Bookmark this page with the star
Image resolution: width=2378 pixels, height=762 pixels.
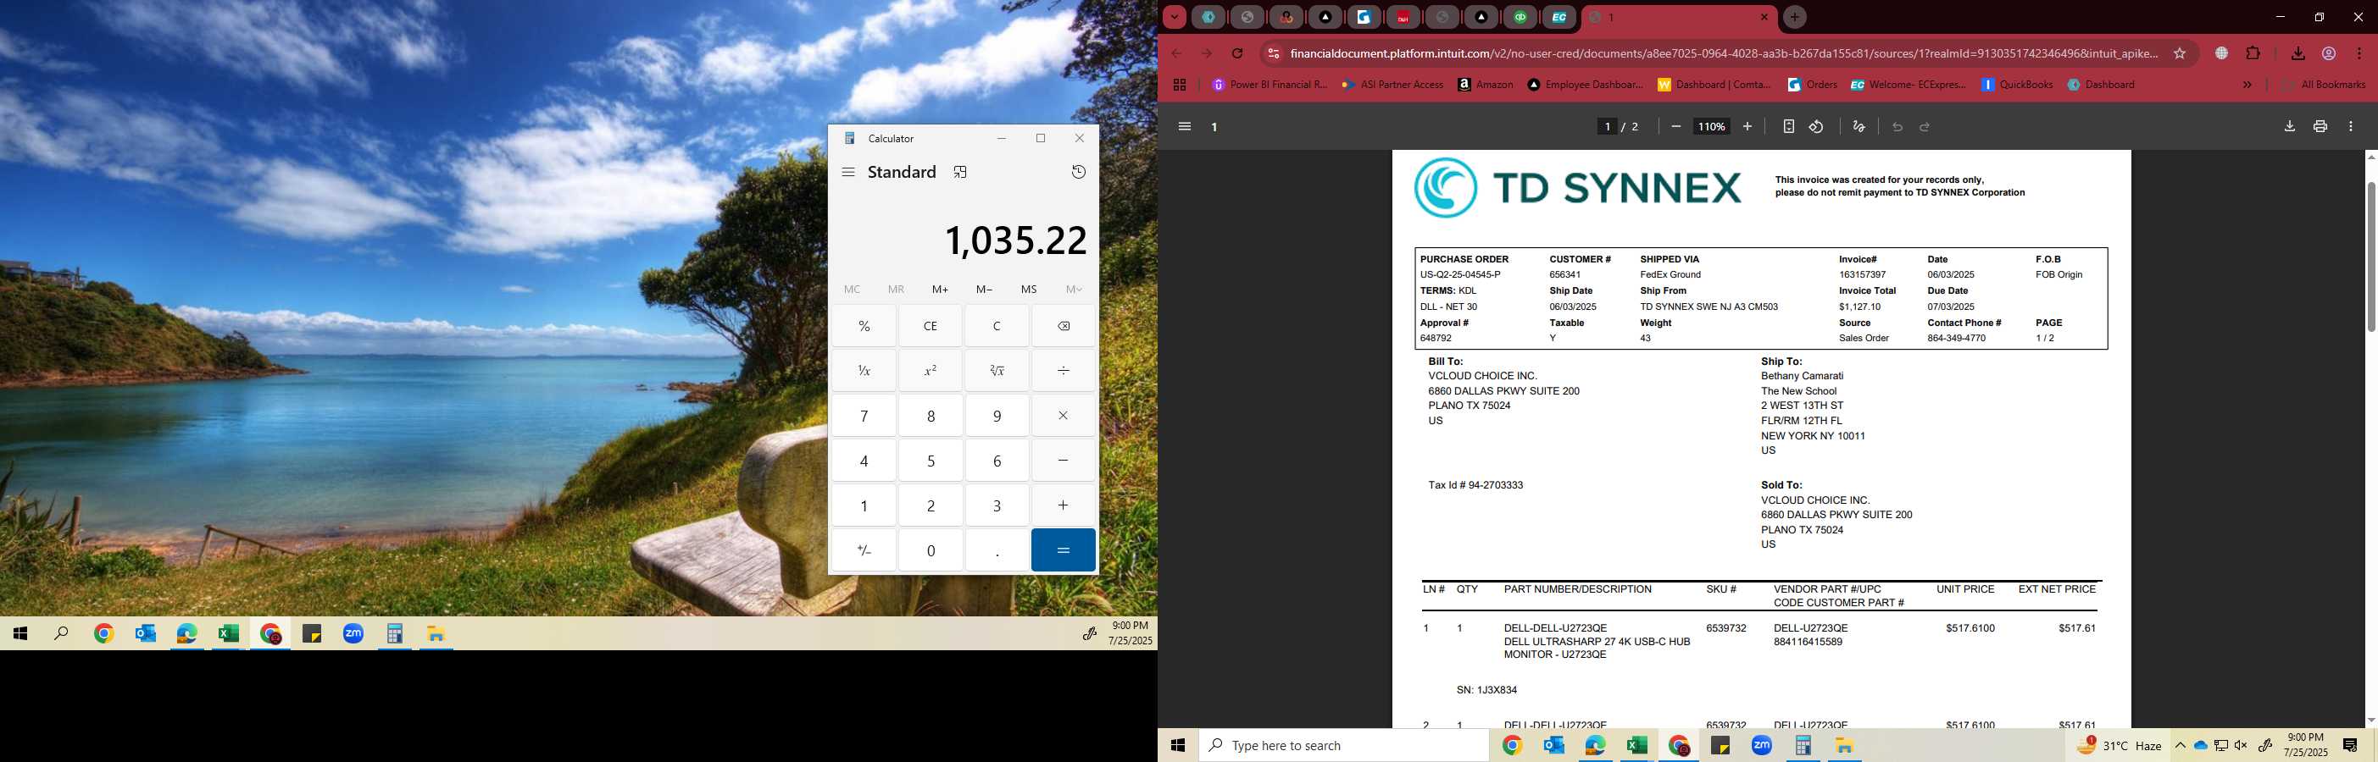pos(2180,53)
